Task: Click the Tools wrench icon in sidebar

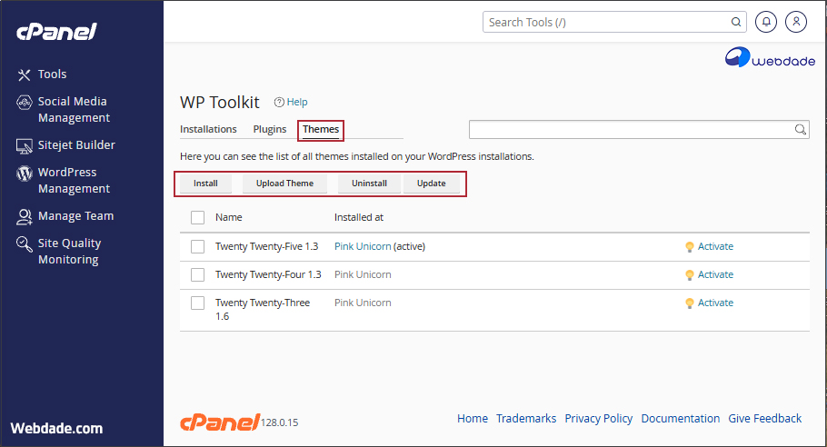Action: (x=25, y=74)
